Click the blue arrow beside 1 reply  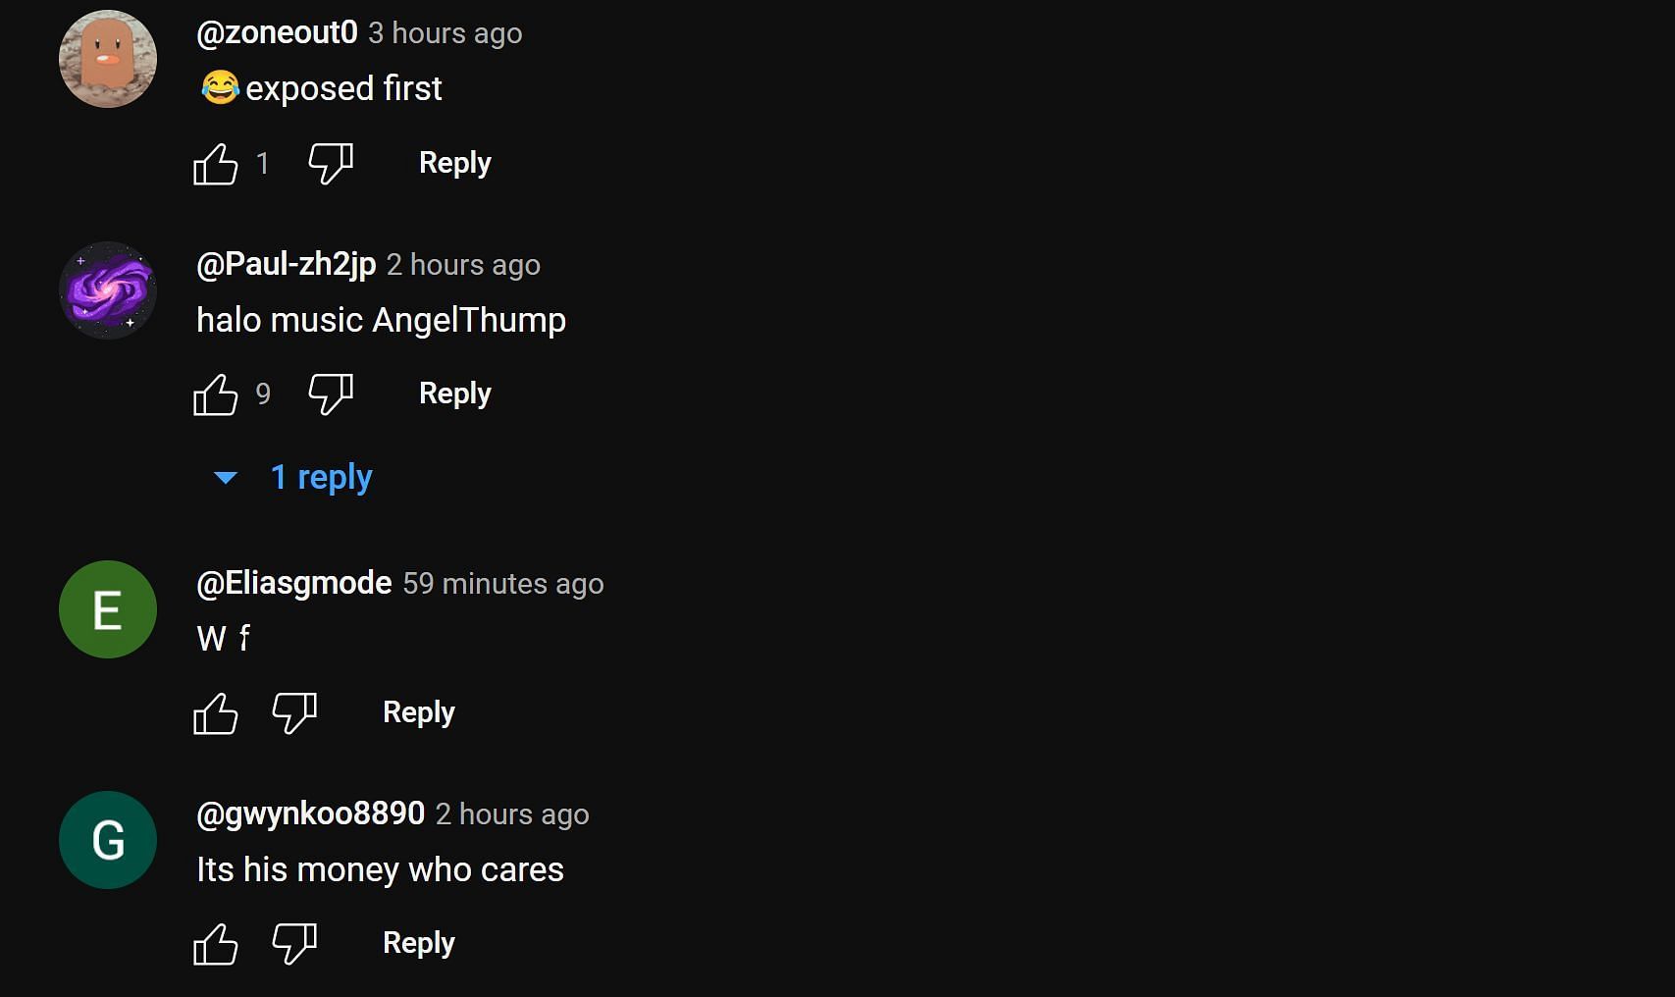pyautogui.click(x=226, y=478)
